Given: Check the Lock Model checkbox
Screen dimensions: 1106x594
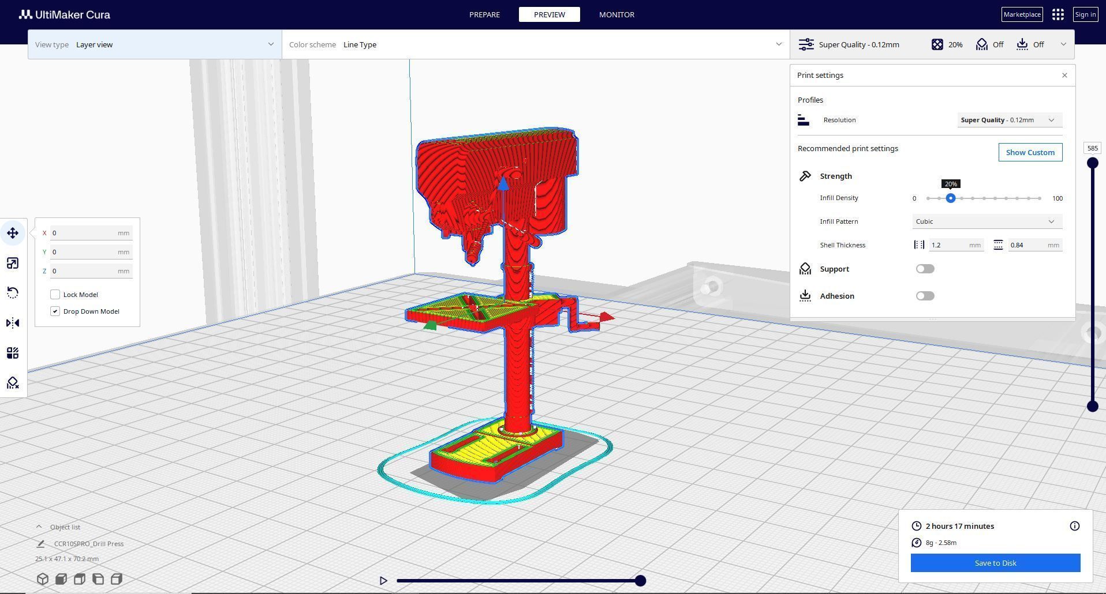Looking at the screenshot, I should [55, 295].
